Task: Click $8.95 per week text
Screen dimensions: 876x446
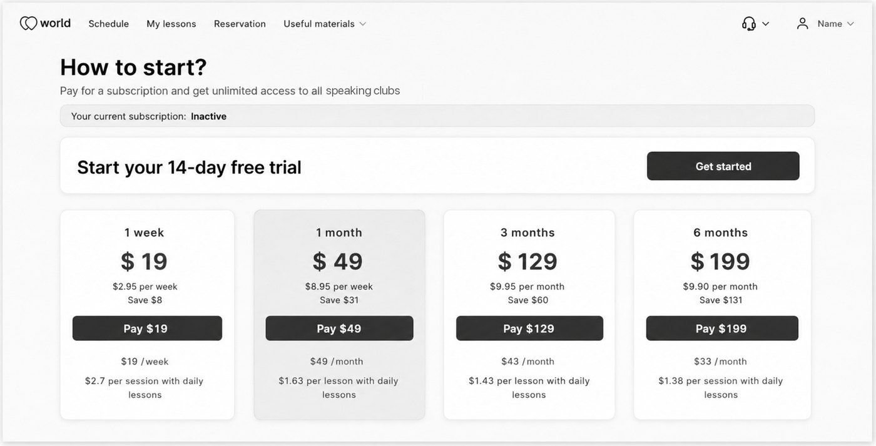Action: [x=339, y=286]
